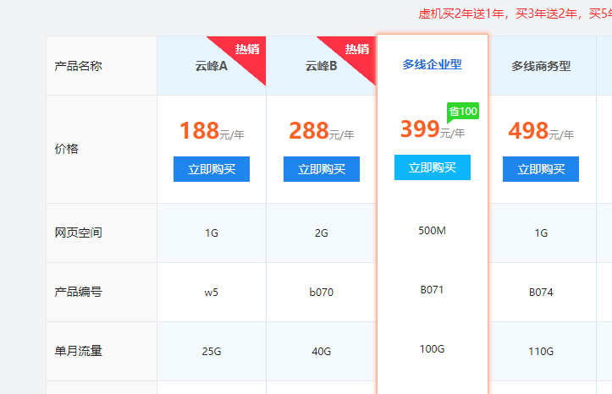Viewport: 612px width, 394px height.
Task: Click the 399元/年 price text
Action: (x=431, y=129)
